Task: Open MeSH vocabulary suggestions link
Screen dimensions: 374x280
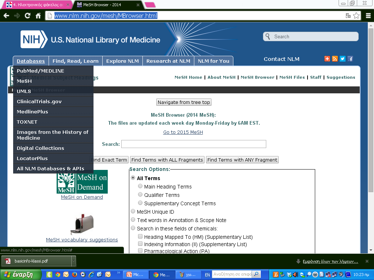Action: point(82,240)
